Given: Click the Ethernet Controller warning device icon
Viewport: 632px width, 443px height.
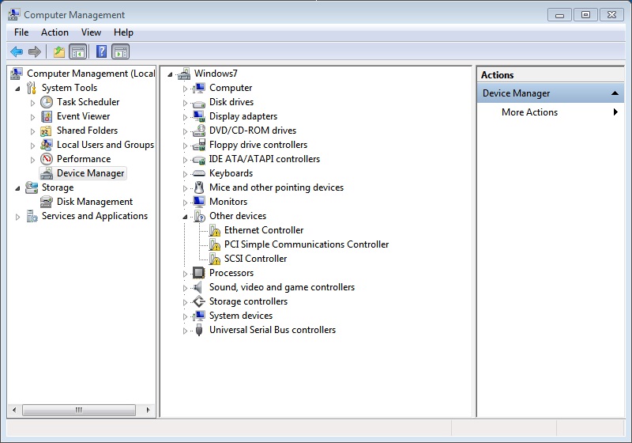Looking at the screenshot, I should pyautogui.click(x=214, y=230).
